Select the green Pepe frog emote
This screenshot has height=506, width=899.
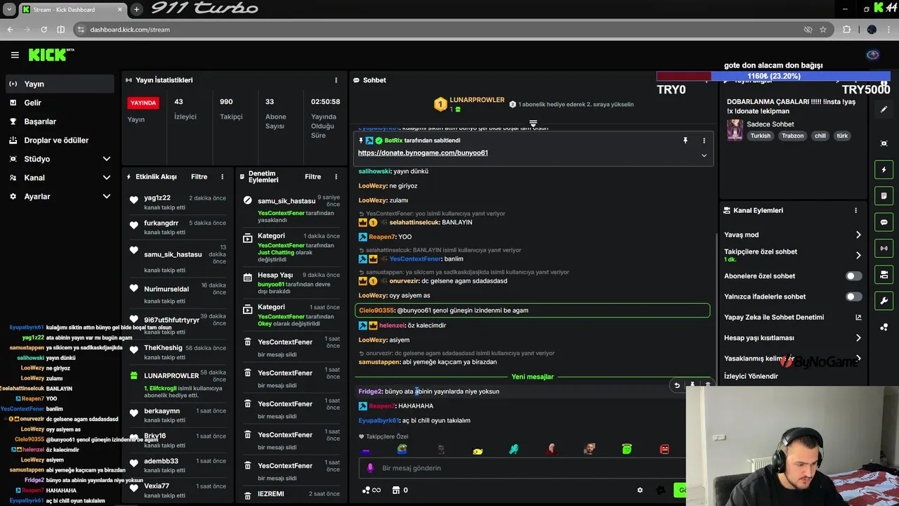[x=402, y=449]
